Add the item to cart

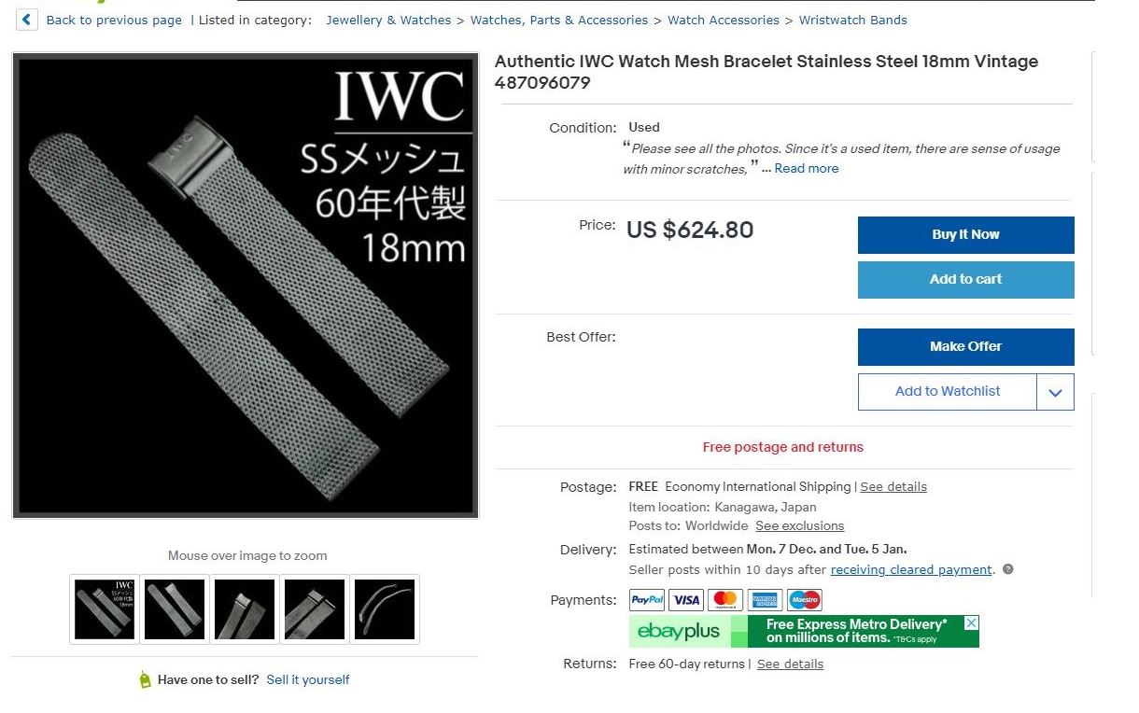(x=965, y=279)
